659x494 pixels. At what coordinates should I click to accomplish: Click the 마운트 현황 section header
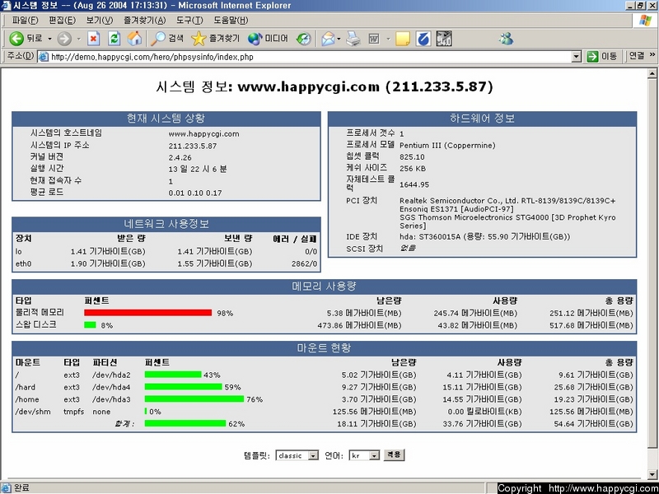[x=324, y=347]
